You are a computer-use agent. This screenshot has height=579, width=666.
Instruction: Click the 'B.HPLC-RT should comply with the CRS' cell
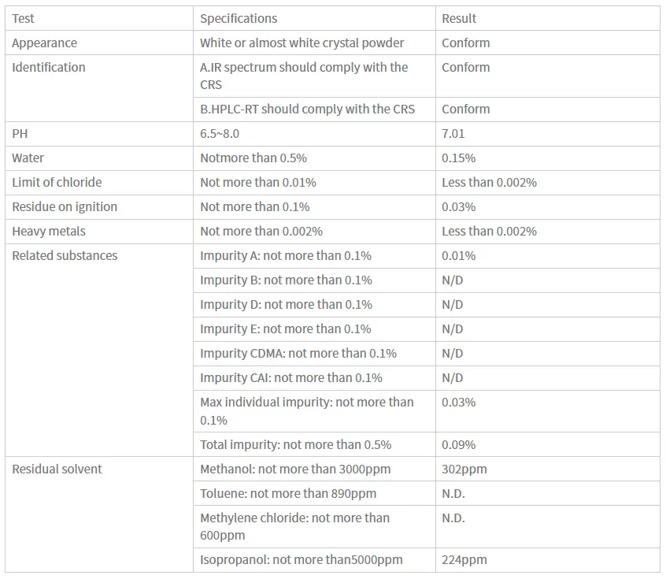(307, 109)
